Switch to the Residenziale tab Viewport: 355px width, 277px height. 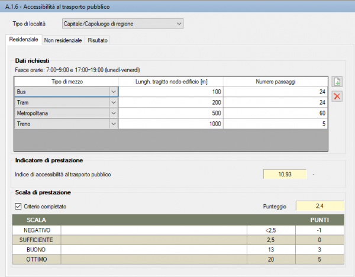click(24, 40)
